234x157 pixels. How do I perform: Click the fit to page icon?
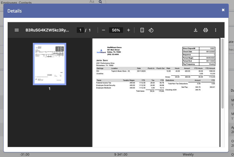click(142, 30)
